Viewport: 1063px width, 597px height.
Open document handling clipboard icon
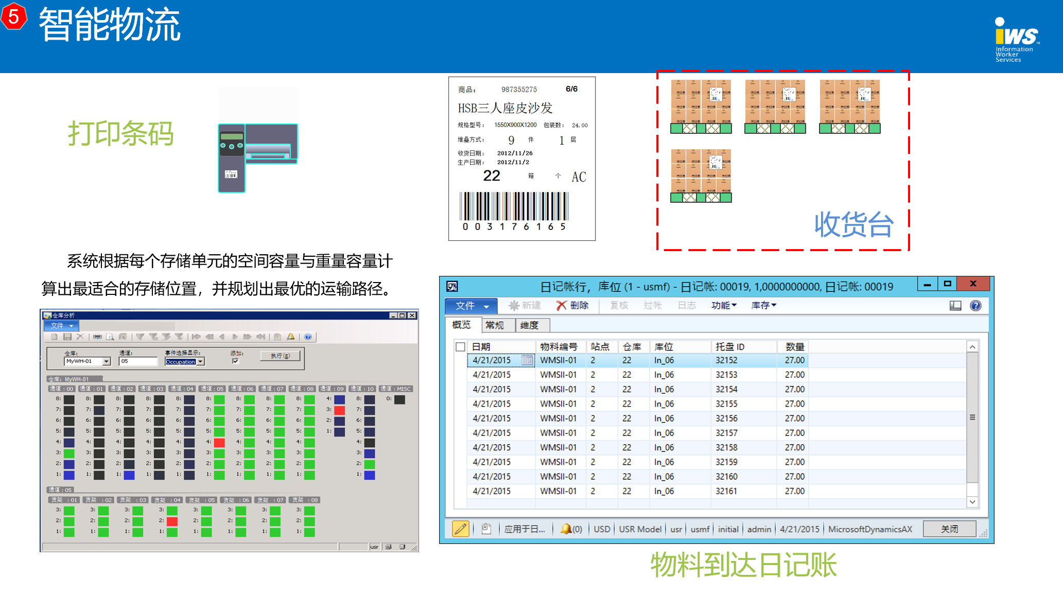coord(277,337)
